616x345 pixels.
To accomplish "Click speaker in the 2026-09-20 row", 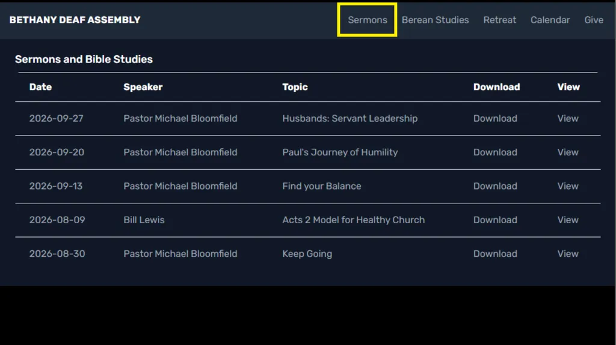I will 180,152.
